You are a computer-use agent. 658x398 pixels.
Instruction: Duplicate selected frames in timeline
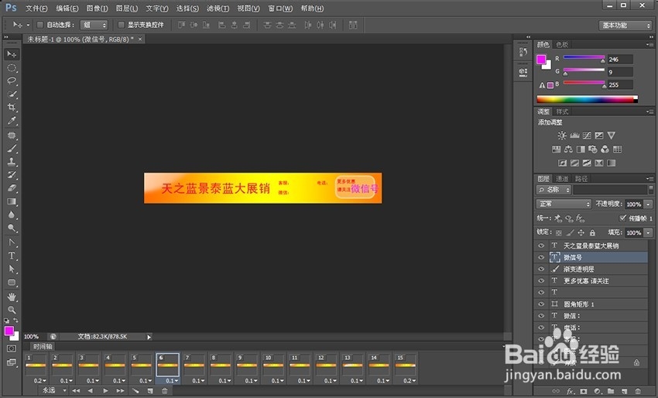[x=150, y=391]
